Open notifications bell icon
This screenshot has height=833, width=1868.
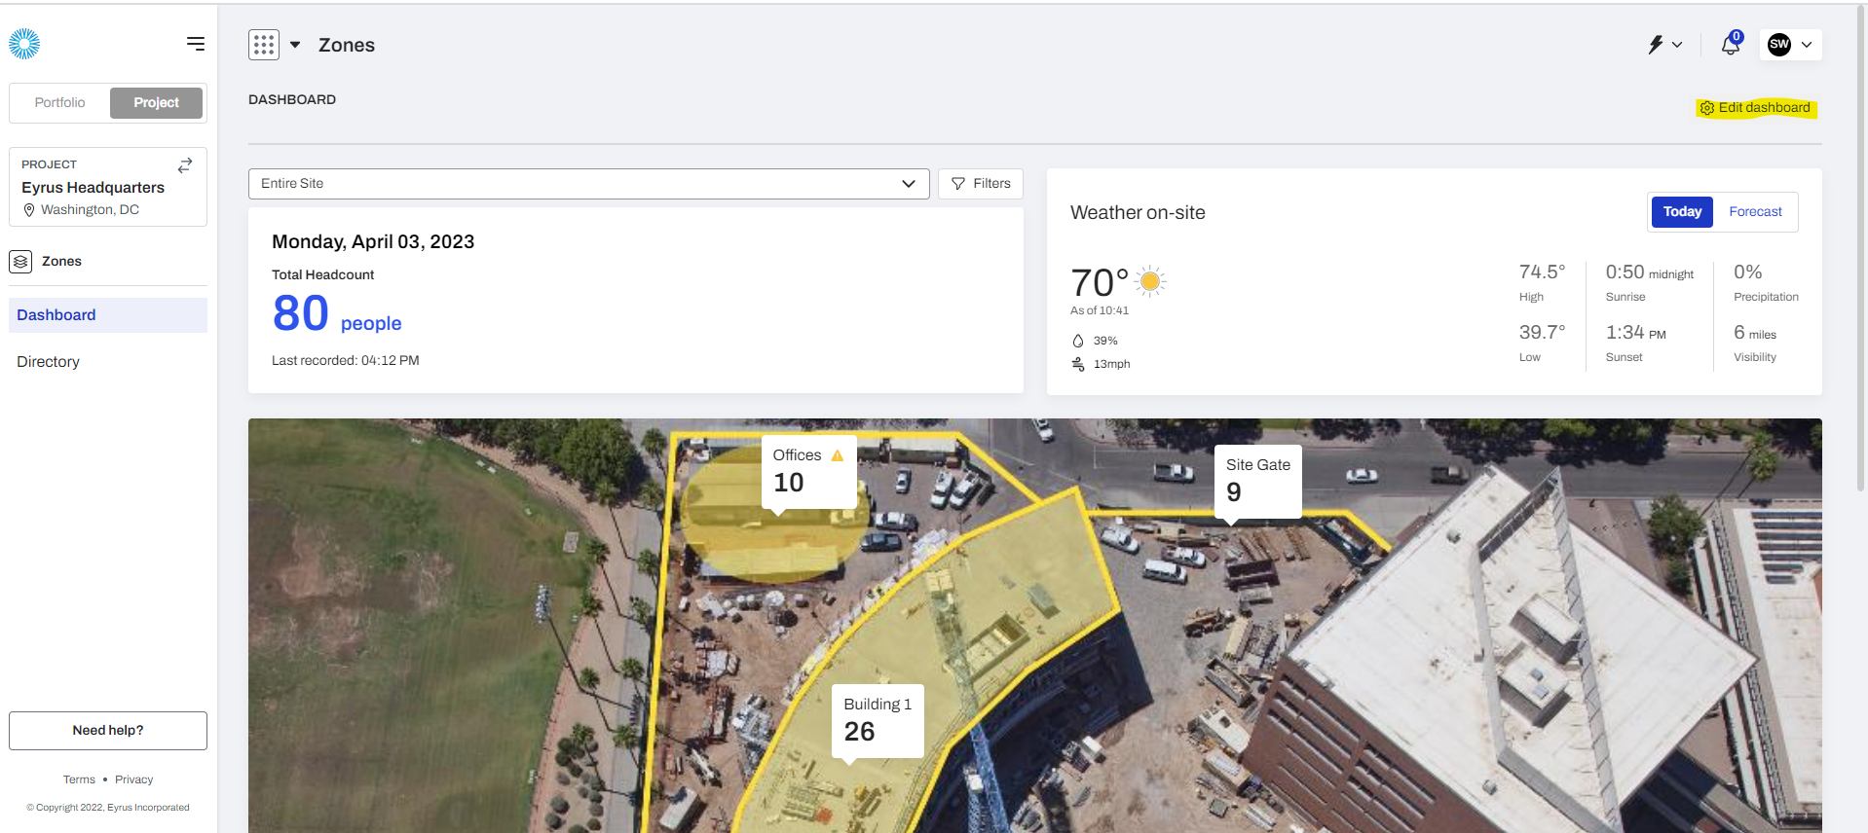coord(1731,44)
